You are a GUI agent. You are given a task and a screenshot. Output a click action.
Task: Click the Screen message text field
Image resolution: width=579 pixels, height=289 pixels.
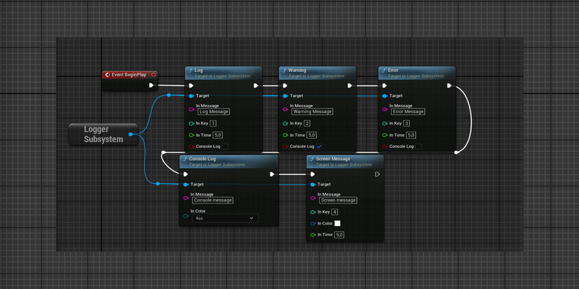338,200
